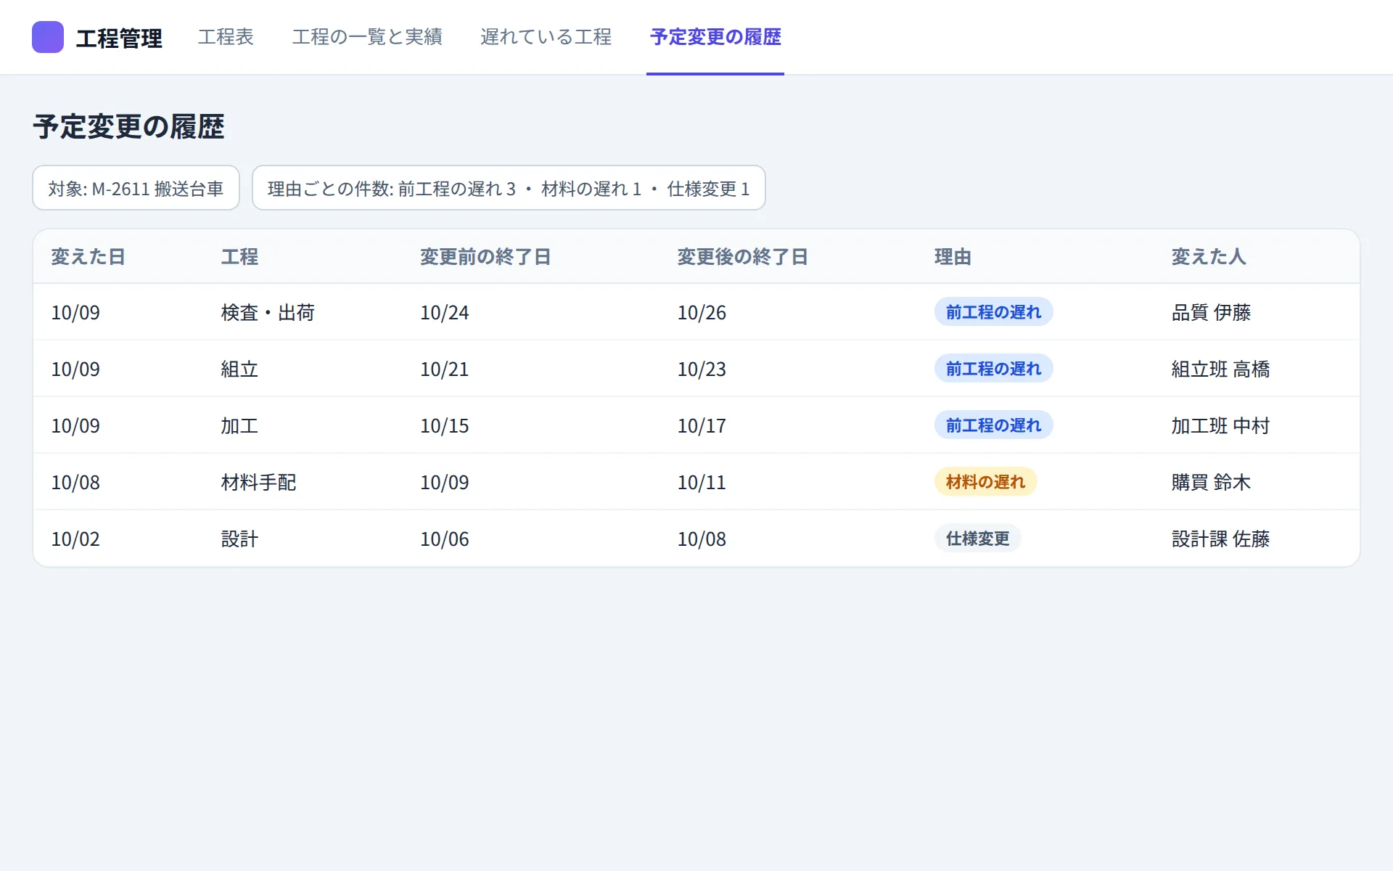Select the 組立 process cell
Screen dimensions: 1393x871
pyautogui.click(x=239, y=369)
